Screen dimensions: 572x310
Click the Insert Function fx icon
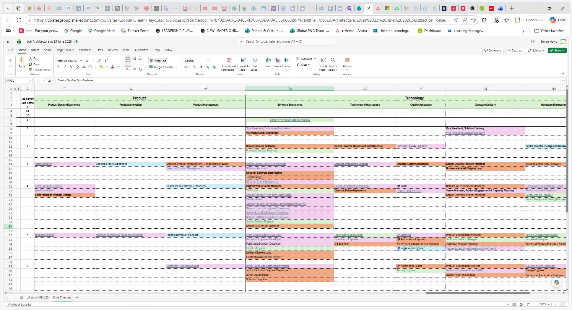pos(49,80)
